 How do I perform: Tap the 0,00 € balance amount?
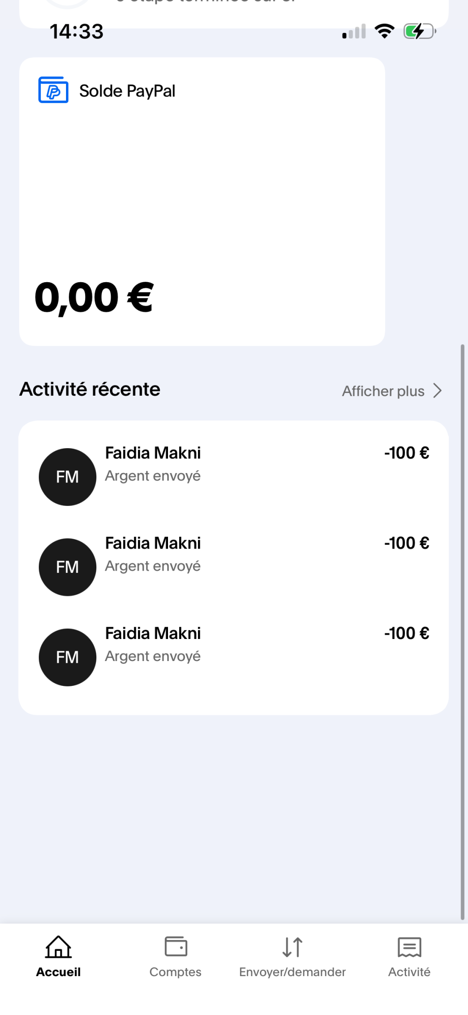pyautogui.click(x=94, y=298)
